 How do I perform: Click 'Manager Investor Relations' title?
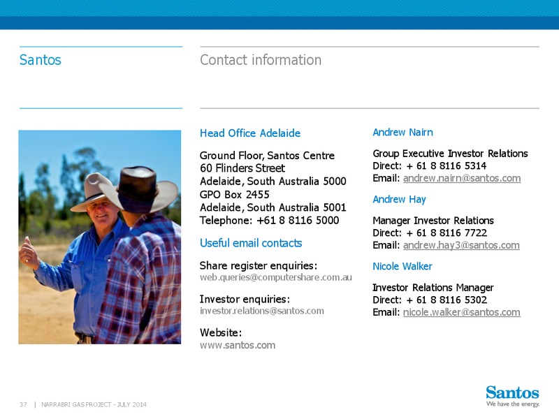[433, 221]
